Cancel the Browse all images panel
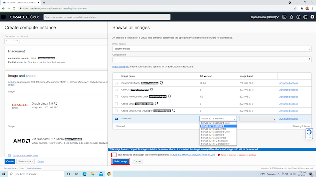 click(137, 161)
